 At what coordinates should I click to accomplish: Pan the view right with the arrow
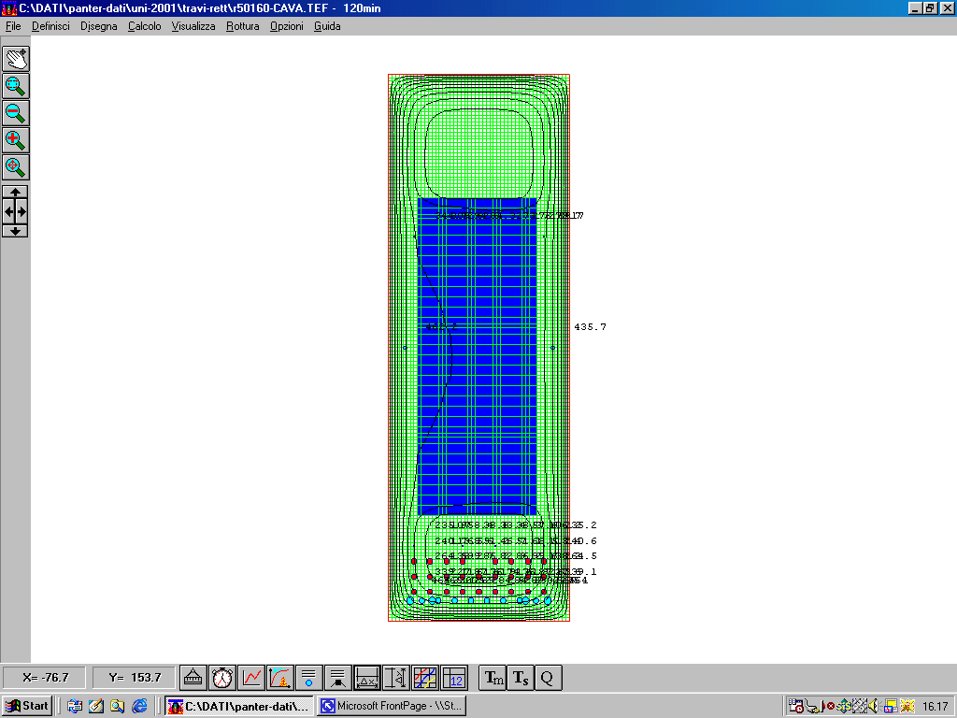22,211
